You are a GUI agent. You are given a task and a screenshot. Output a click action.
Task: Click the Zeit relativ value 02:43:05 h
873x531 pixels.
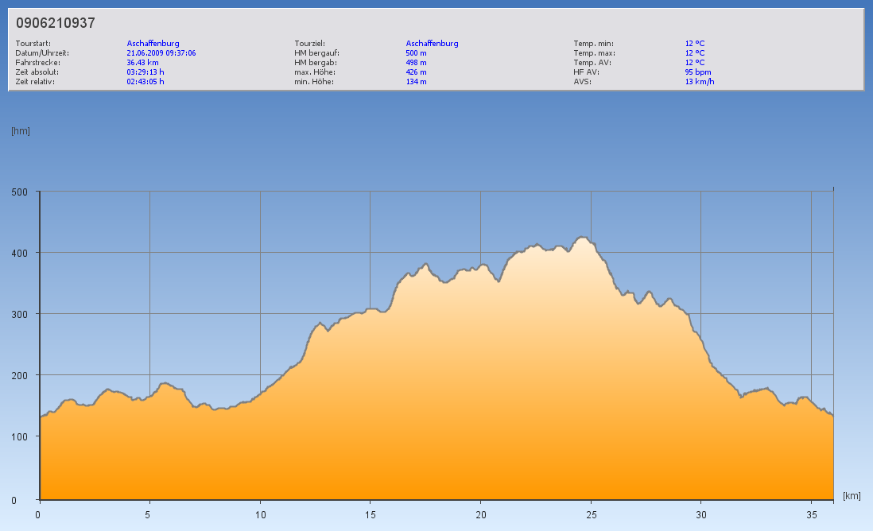145,81
